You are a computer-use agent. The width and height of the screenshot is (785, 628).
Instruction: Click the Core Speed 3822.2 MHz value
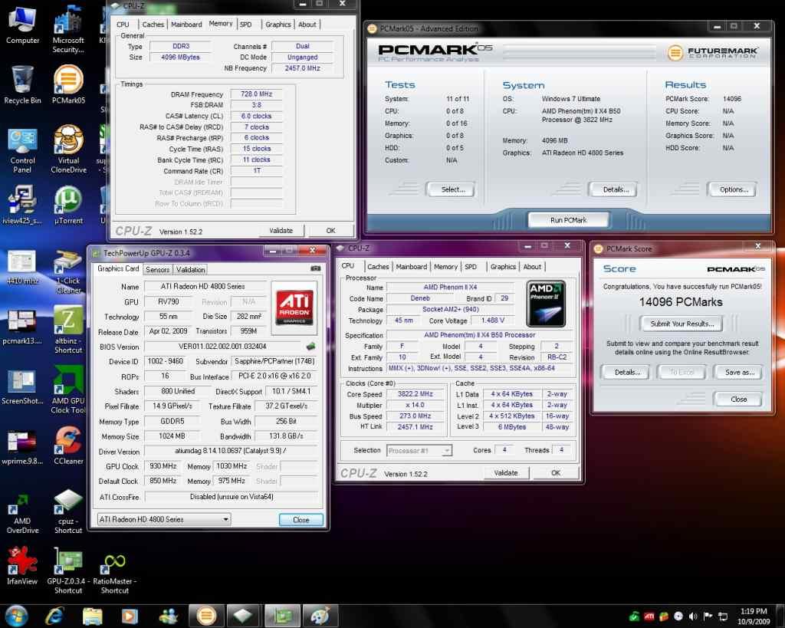point(415,394)
